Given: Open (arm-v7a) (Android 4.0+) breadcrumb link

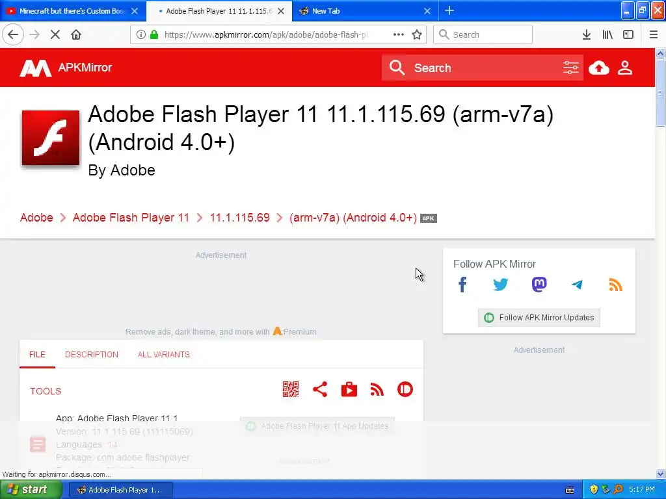Looking at the screenshot, I should pos(353,217).
